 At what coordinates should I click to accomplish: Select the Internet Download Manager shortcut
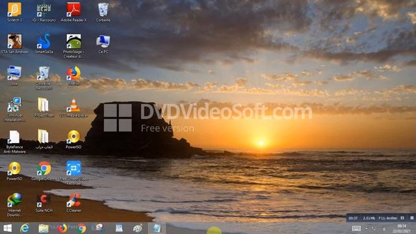(14, 205)
